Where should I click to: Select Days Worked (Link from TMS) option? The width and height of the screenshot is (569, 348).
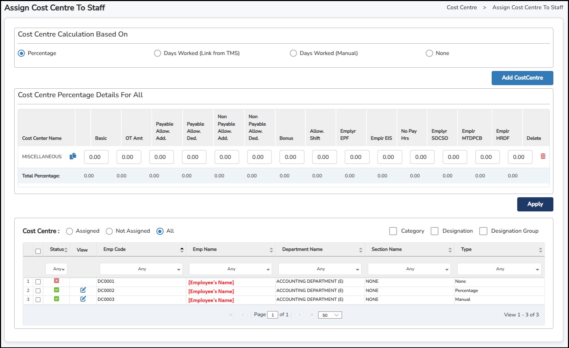pyautogui.click(x=157, y=53)
